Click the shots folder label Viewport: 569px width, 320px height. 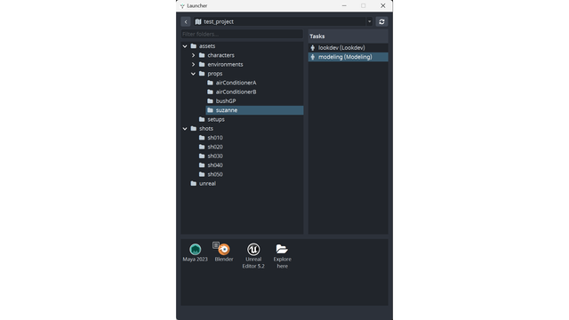point(206,128)
